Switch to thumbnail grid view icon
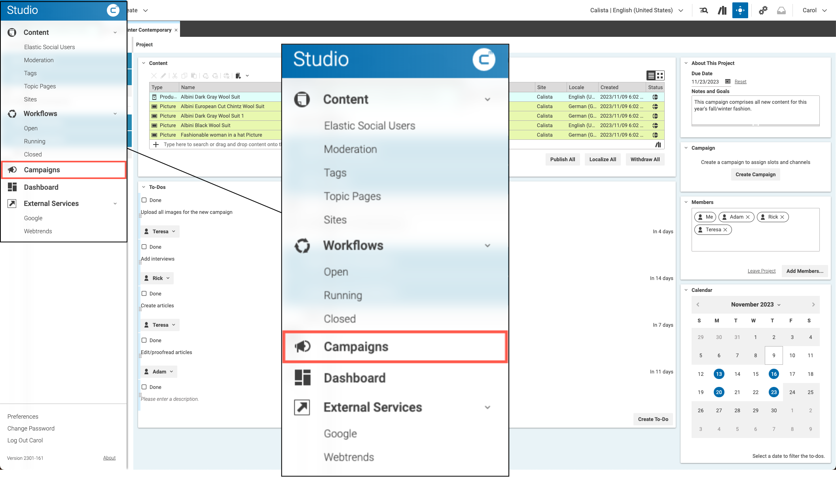 (x=660, y=76)
